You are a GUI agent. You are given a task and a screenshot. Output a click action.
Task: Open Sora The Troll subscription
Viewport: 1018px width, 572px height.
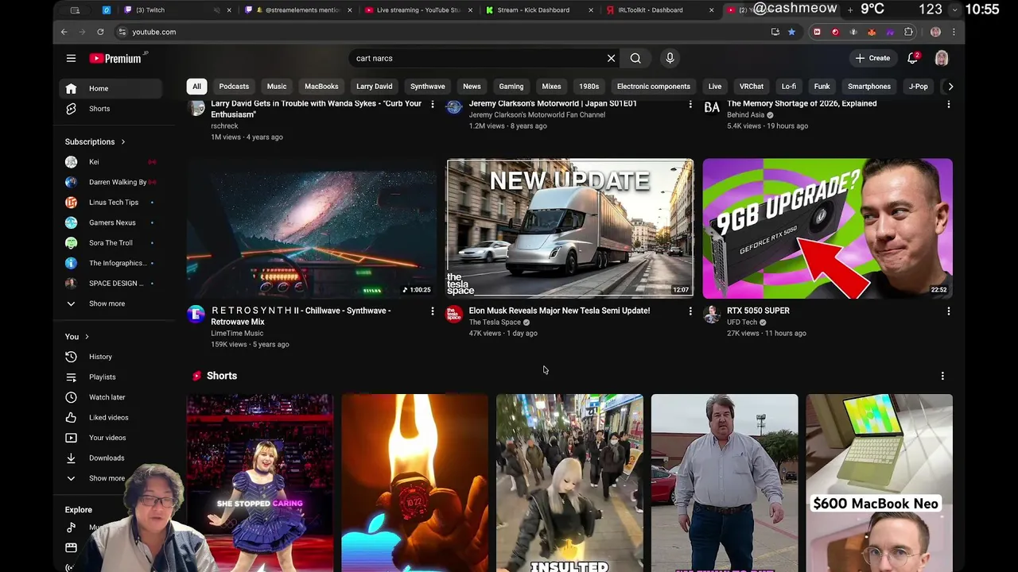point(111,243)
